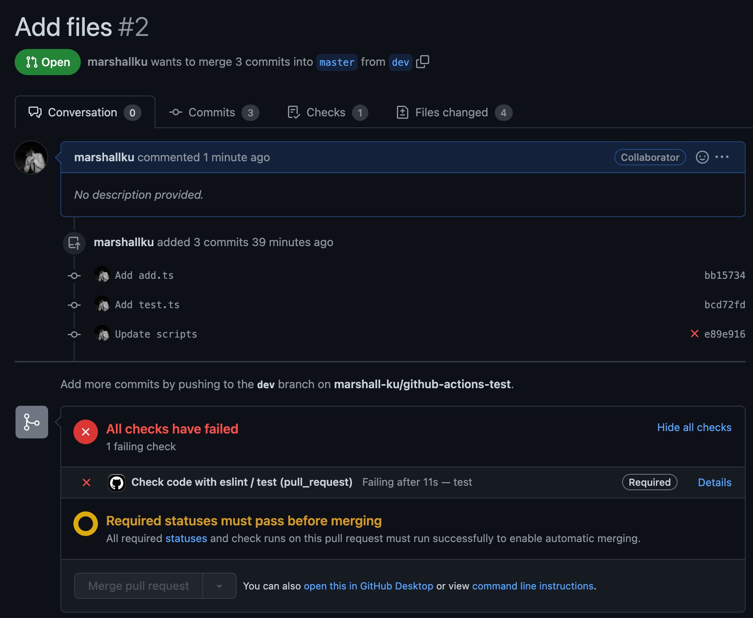This screenshot has height=618, width=753.
Task: Click the push event icon in the timeline
Action: tap(74, 243)
